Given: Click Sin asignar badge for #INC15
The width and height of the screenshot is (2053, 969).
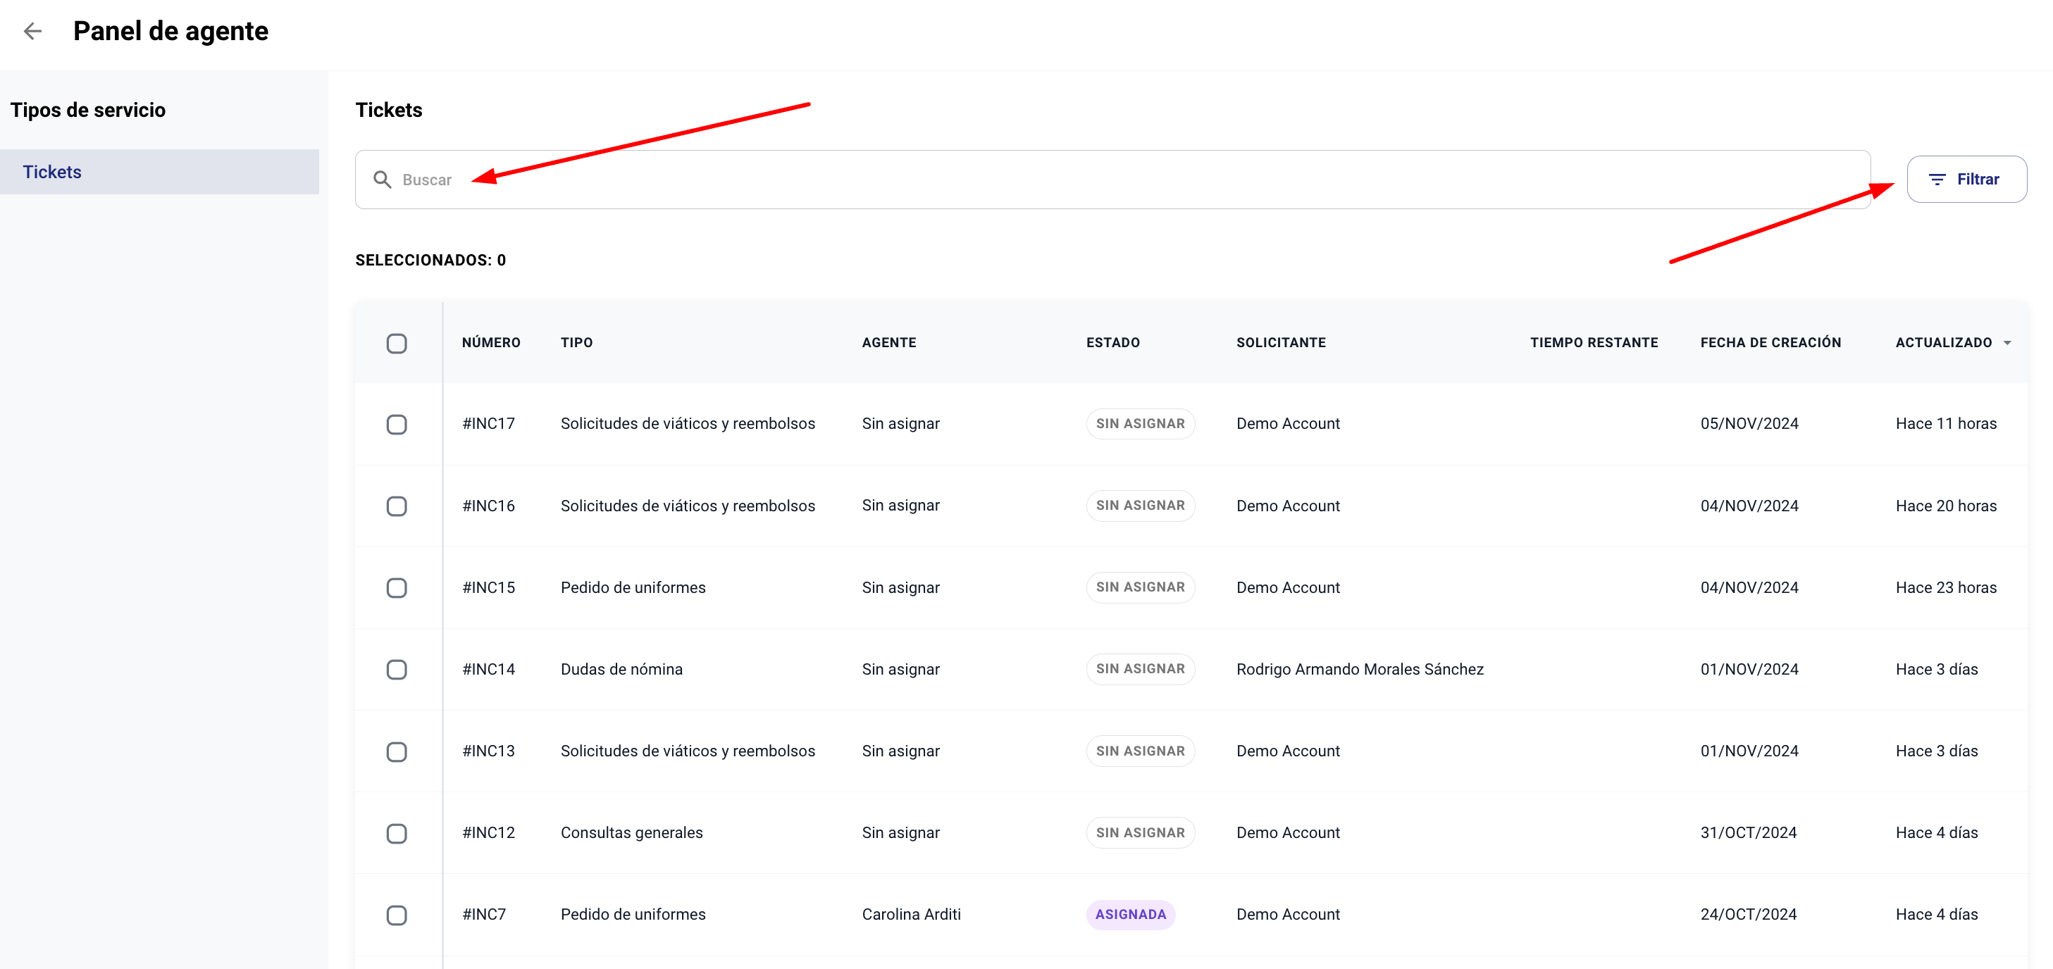Looking at the screenshot, I should (x=1140, y=587).
